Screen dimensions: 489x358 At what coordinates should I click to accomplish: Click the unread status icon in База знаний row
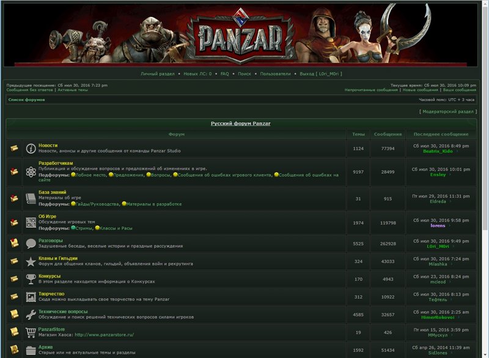coord(14,198)
